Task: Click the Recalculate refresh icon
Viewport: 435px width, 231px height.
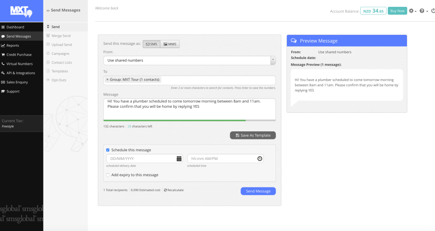Action: click(165, 190)
